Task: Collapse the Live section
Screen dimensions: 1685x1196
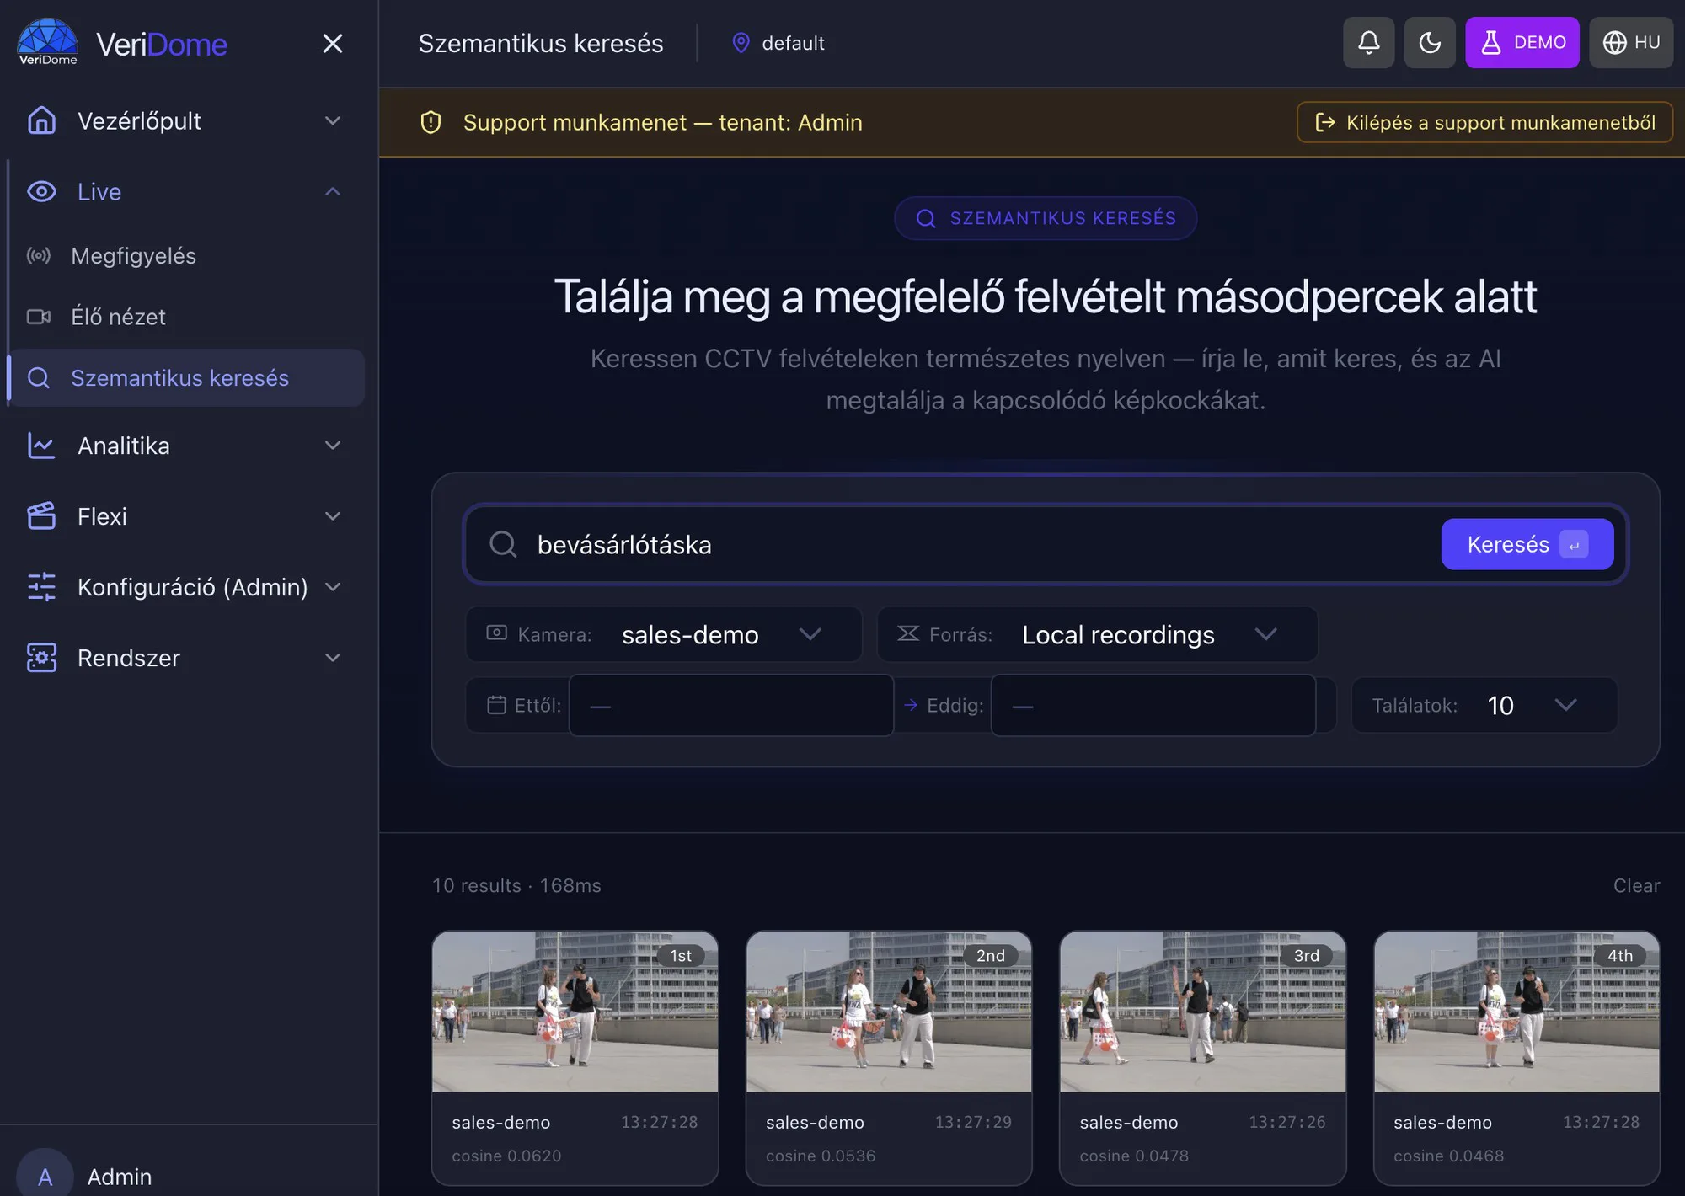Action: pyautogui.click(x=185, y=191)
